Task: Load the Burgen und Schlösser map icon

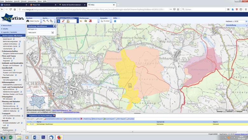Action: pyautogui.click(x=21, y=65)
